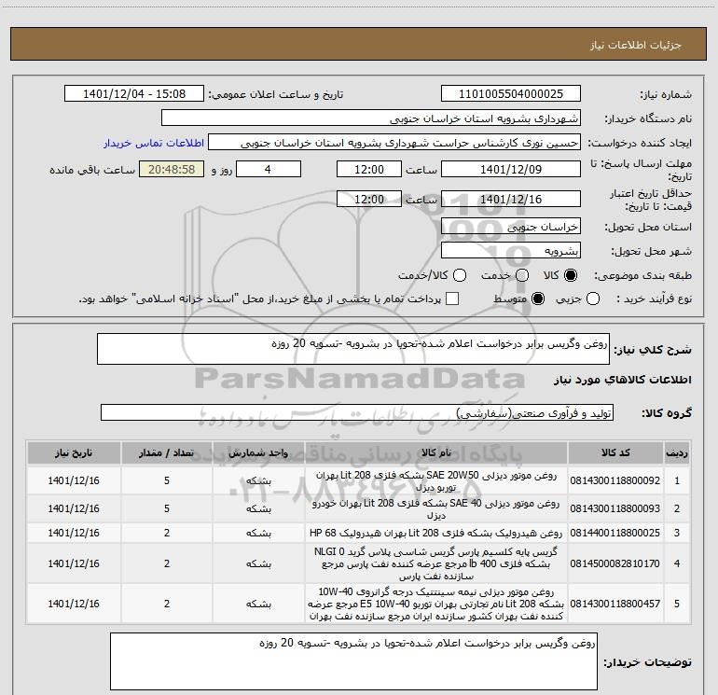Click the اطلاعات کالاهای مورد نیاز section heading
Viewport: 718px width, 695px height.
pyautogui.click(x=623, y=380)
